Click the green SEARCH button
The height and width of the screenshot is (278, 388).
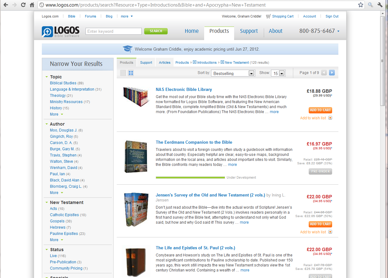coord(156,31)
